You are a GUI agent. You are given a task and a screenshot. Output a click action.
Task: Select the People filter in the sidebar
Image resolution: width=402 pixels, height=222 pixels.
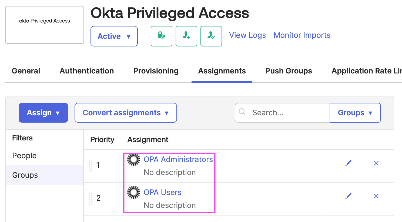point(24,156)
